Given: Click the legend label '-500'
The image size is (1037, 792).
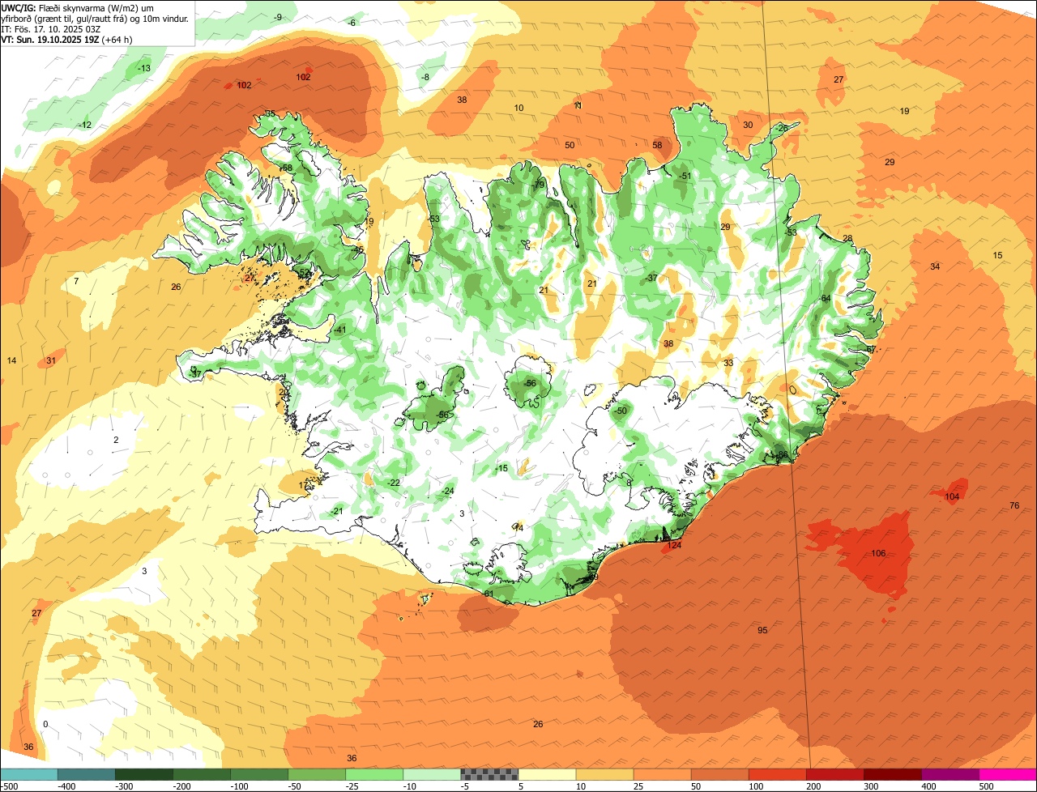Looking at the screenshot, I should click(x=9, y=786).
